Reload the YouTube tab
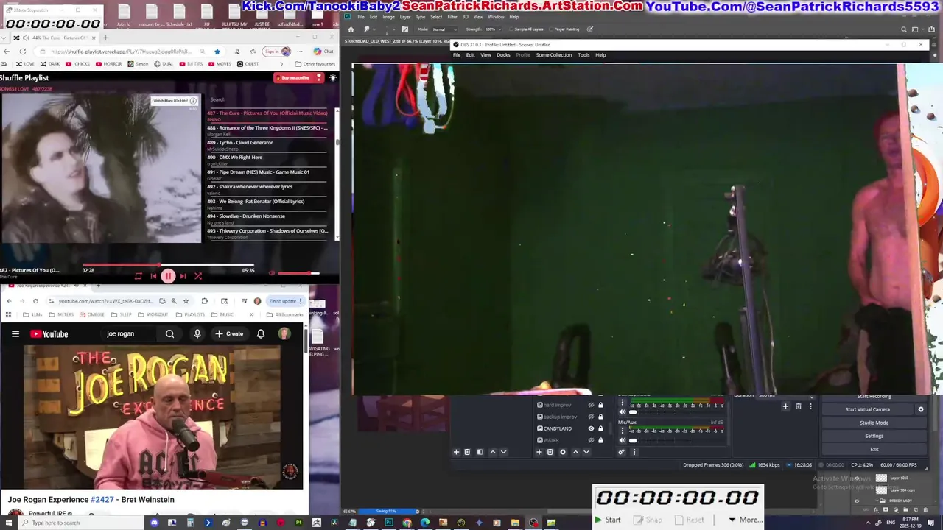The image size is (943, 530). click(35, 301)
